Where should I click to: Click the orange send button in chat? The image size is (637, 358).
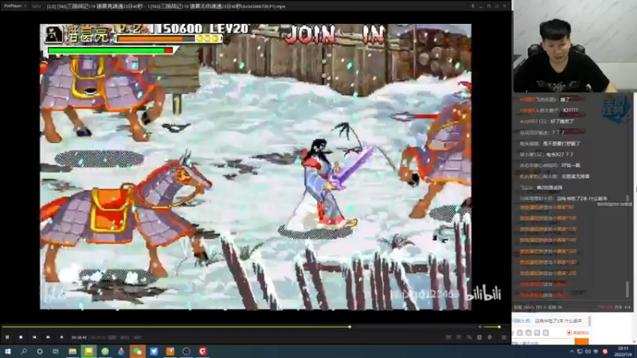tap(582, 343)
